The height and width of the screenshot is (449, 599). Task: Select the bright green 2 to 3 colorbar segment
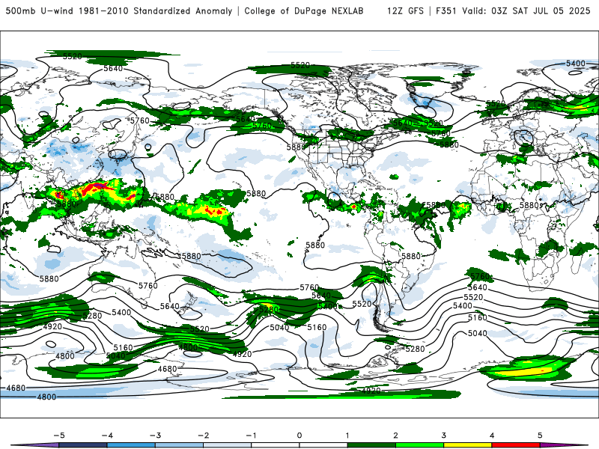[x=419, y=445]
